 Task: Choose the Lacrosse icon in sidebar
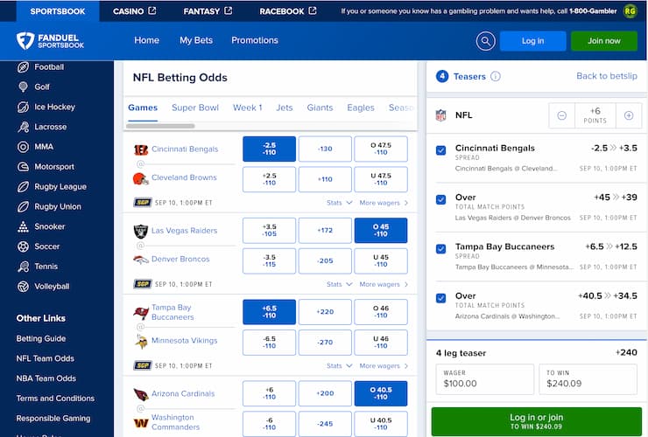click(23, 127)
